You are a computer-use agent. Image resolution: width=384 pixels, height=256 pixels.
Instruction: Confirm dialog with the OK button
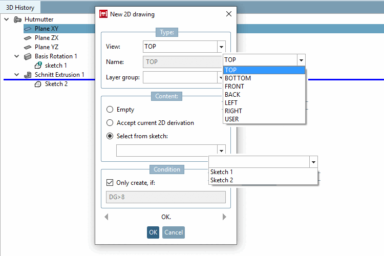[x=153, y=232]
